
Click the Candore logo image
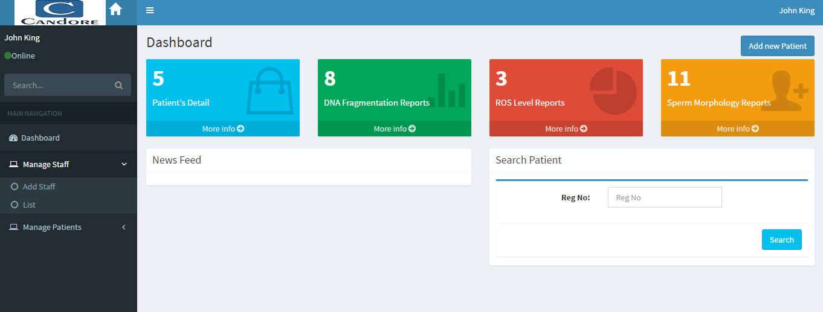[60, 13]
